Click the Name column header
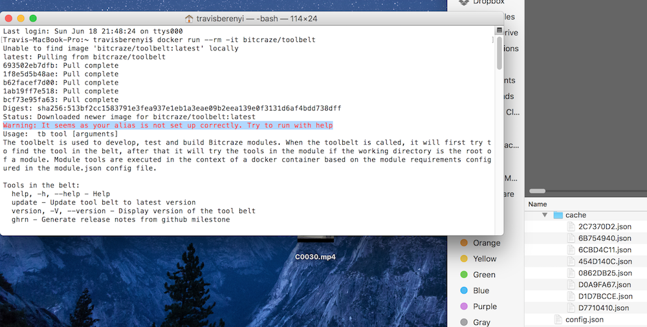 click(x=538, y=204)
